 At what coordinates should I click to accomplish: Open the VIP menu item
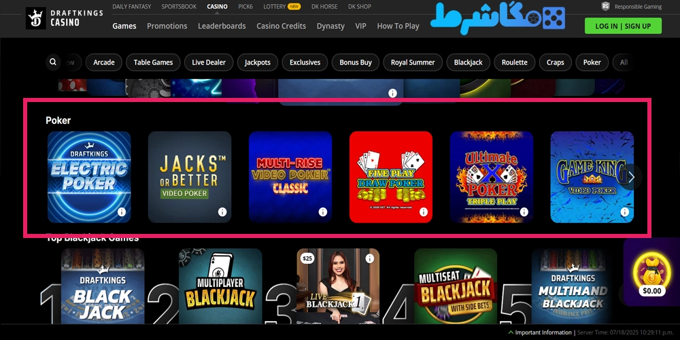pyautogui.click(x=361, y=26)
